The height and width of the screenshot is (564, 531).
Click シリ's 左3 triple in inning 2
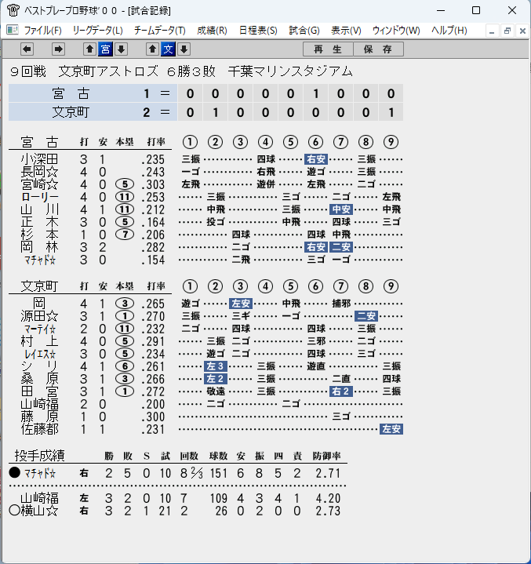[216, 366]
